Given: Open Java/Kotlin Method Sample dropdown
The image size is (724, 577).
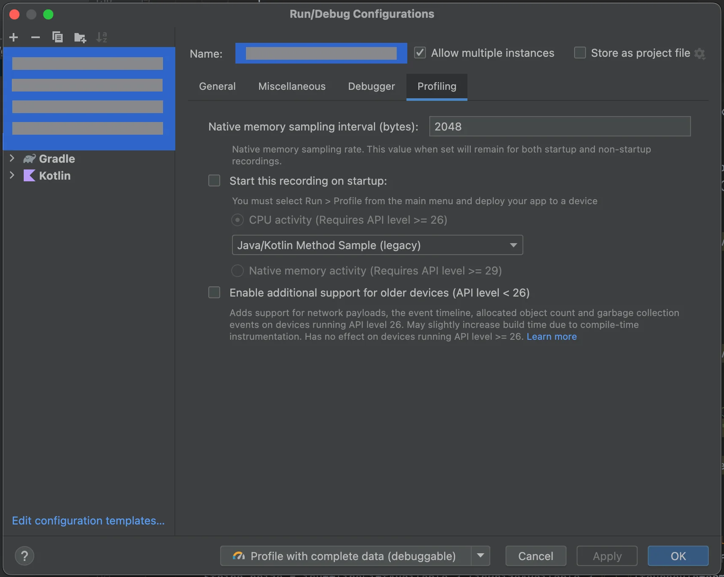Looking at the screenshot, I should (377, 245).
